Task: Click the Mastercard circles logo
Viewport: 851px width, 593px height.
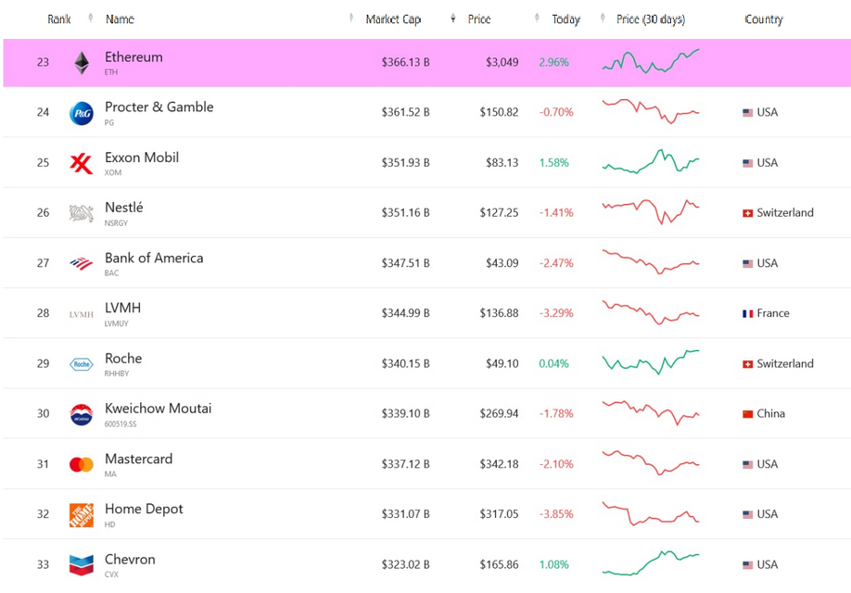Action: coord(82,464)
